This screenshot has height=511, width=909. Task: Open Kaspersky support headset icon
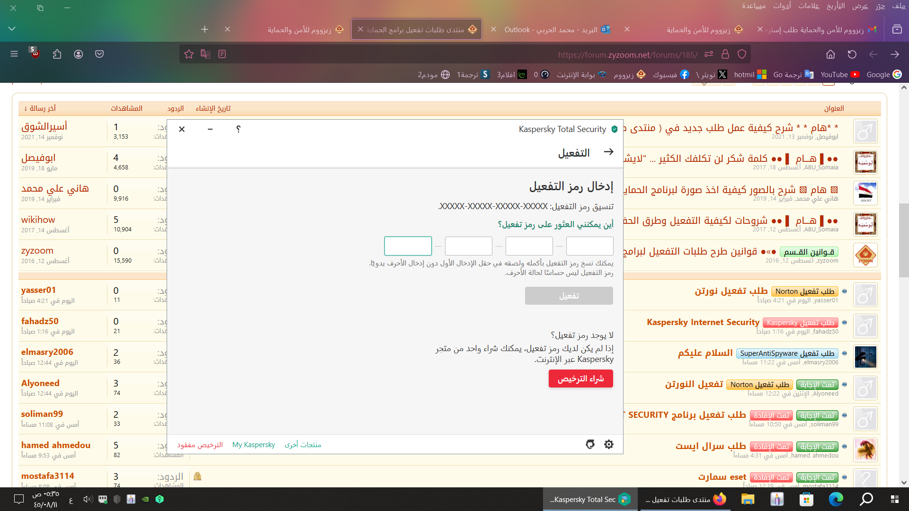click(590, 444)
